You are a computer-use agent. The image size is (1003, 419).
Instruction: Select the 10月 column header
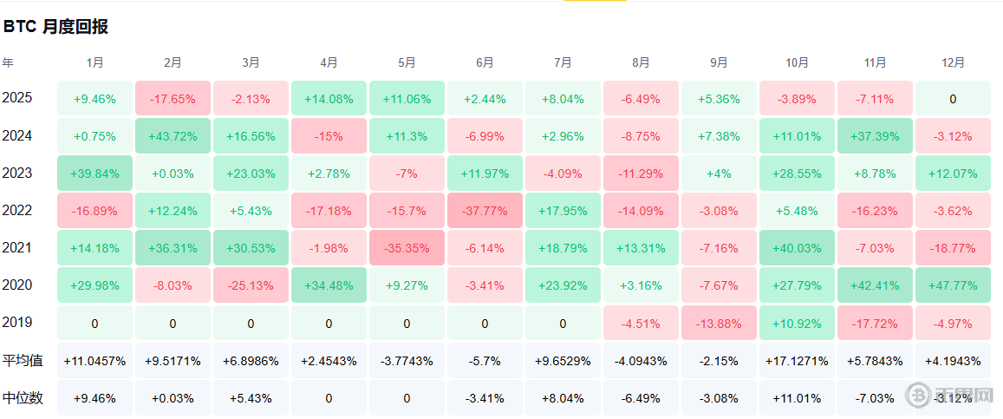click(797, 62)
